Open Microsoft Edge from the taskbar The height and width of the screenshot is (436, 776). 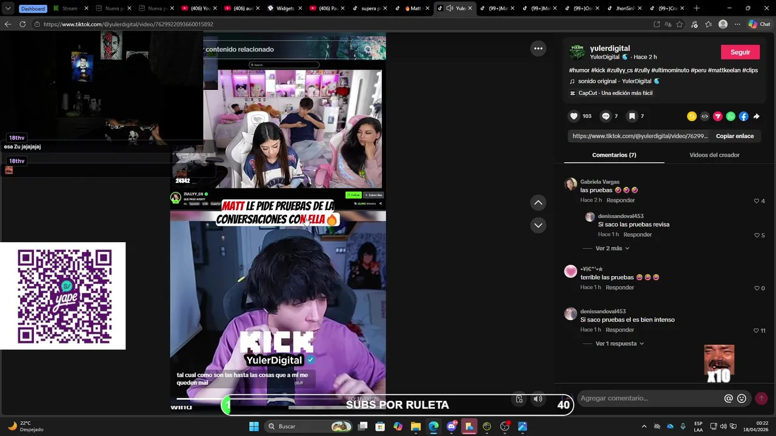tap(433, 426)
